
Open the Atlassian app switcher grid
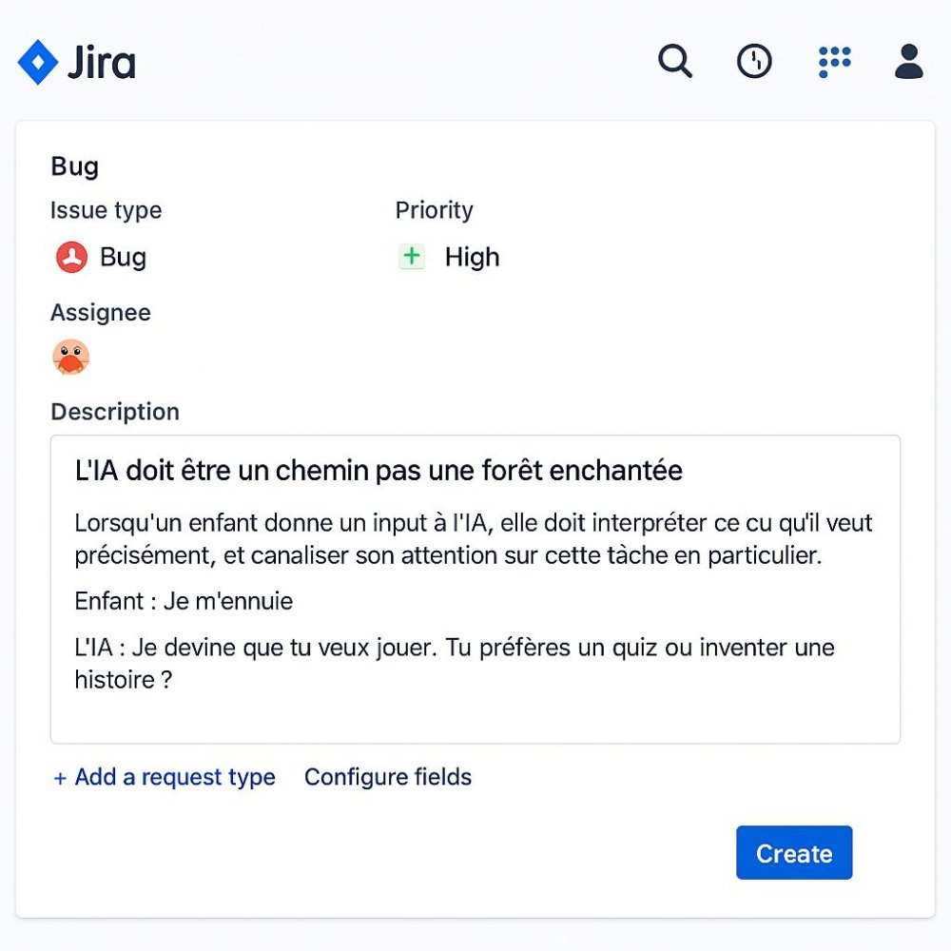834,61
